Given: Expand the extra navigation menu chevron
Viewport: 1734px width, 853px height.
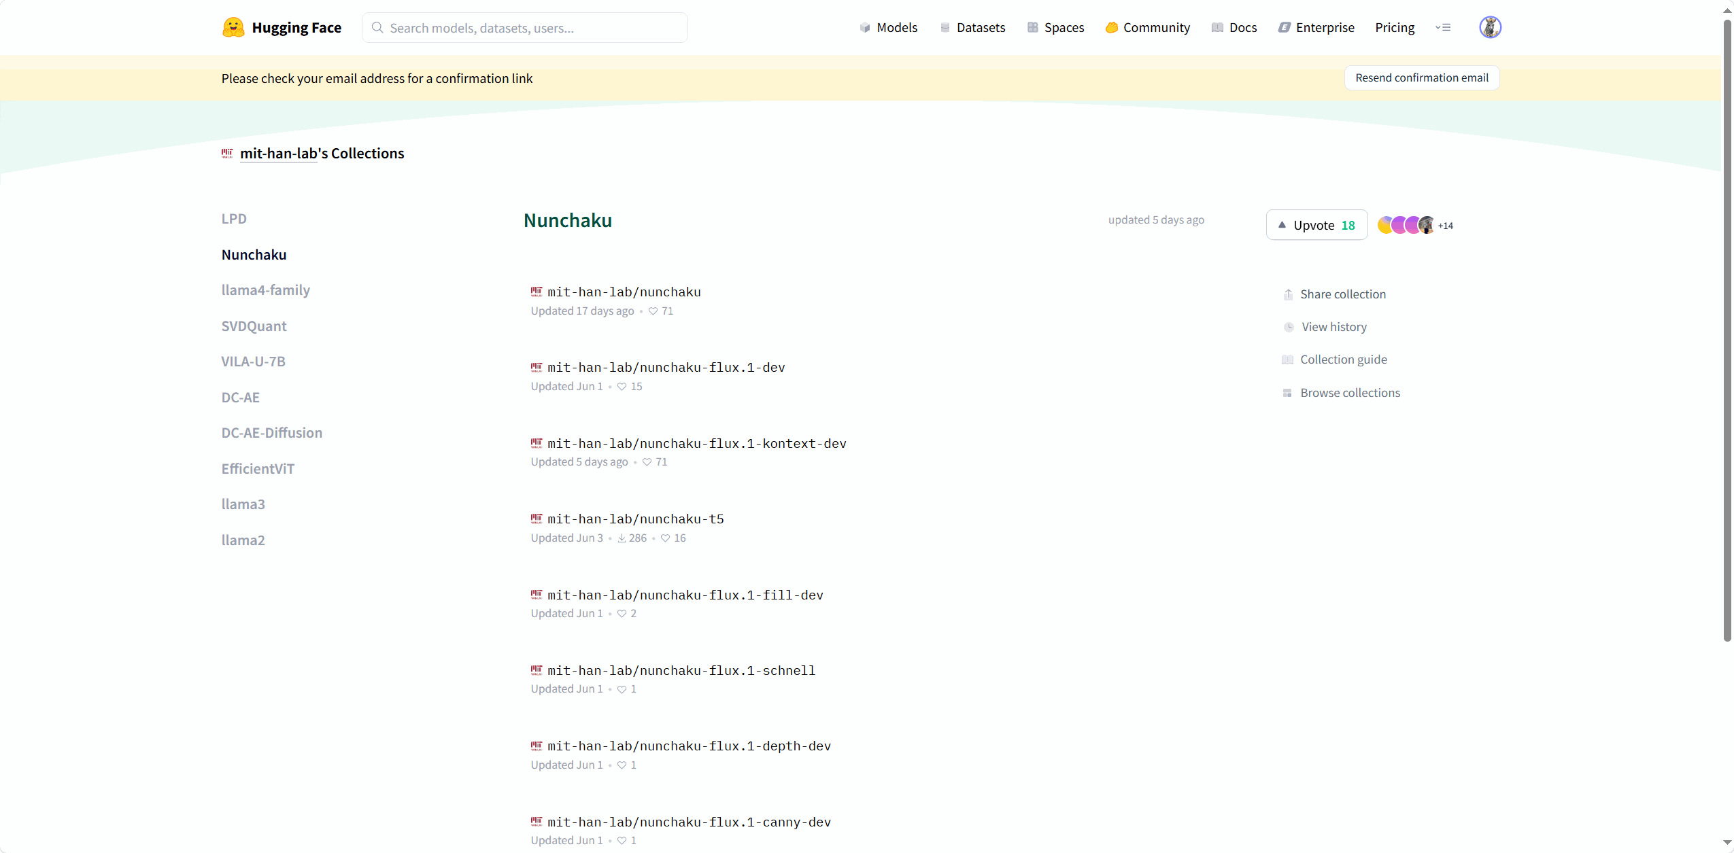Looking at the screenshot, I should coord(1443,27).
